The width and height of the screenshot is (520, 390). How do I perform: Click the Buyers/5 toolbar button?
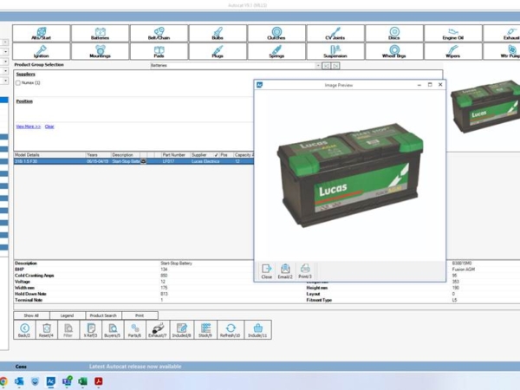113,330
